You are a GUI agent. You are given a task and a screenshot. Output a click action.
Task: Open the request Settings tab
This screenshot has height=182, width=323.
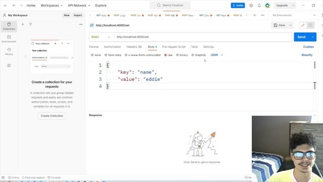tap(208, 47)
